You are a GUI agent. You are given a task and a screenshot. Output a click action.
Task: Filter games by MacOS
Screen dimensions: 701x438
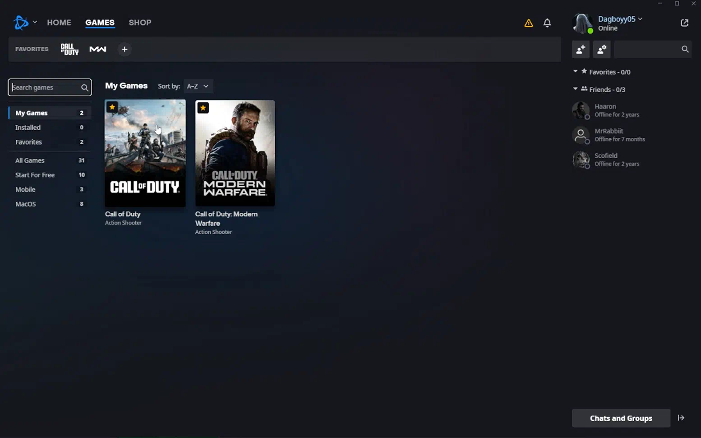(50, 204)
